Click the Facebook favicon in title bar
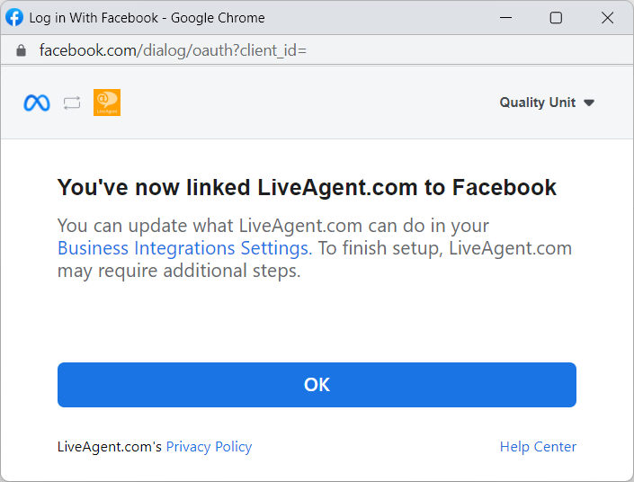This screenshot has width=634, height=482. [14, 17]
